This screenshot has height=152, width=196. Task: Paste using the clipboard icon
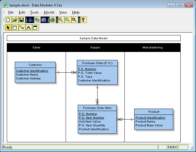tap(44, 20)
